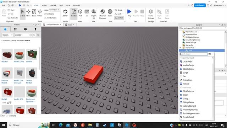The width and height of the screenshot is (227, 128).
Task: Click the Run a command bar
Action: (x=90, y=116)
